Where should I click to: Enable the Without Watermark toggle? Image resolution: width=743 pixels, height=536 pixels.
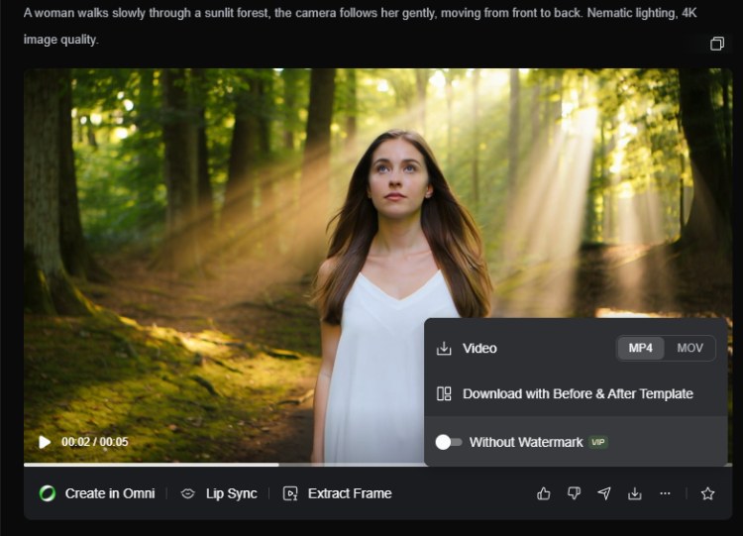[x=449, y=442]
